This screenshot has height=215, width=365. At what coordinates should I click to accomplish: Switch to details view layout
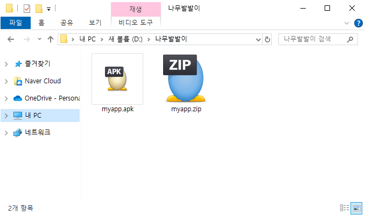(x=345, y=208)
